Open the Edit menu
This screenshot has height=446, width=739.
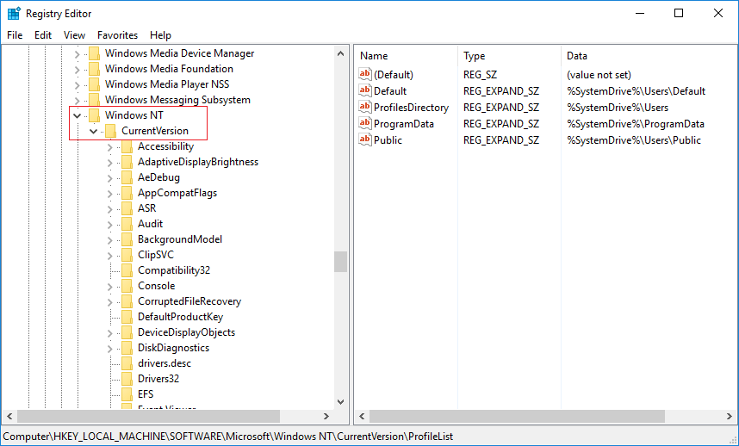43,35
